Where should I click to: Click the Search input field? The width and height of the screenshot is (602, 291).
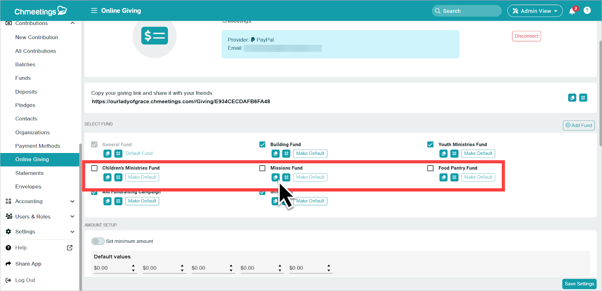point(467,11)
